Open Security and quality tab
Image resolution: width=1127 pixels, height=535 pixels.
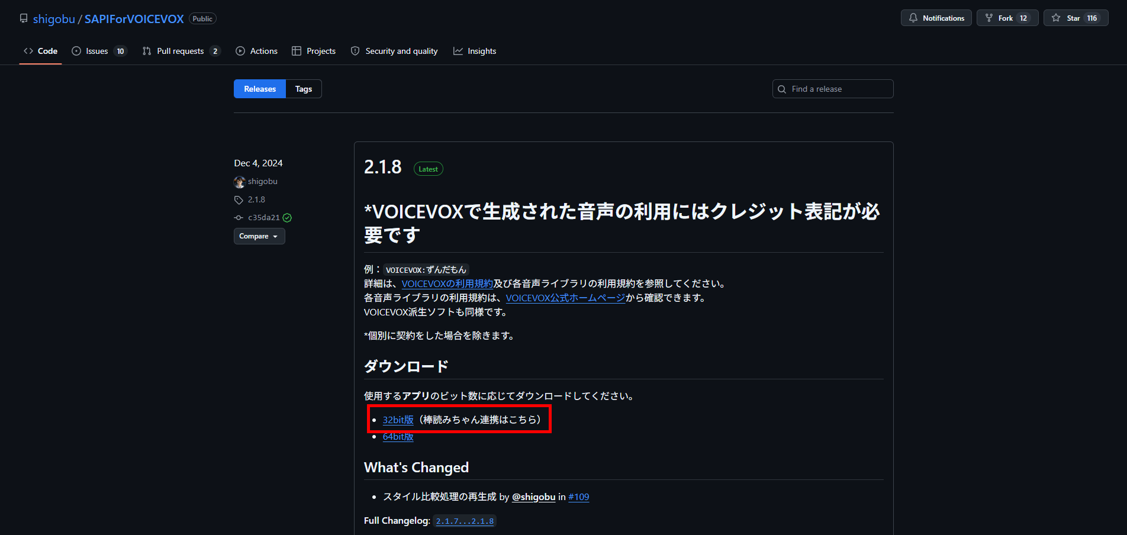[394, 51]
